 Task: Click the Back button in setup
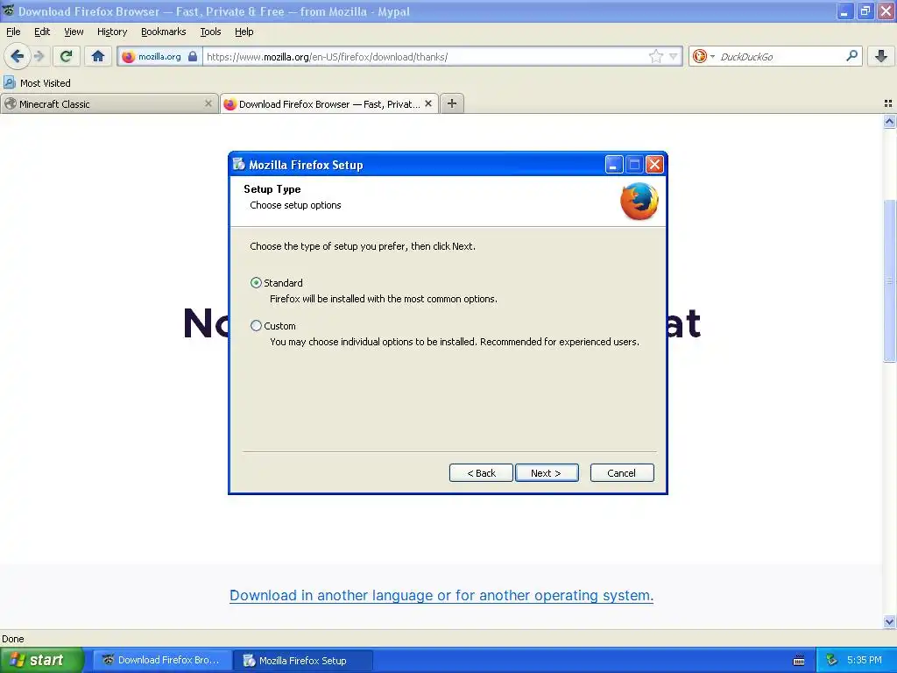coord(481,472)
